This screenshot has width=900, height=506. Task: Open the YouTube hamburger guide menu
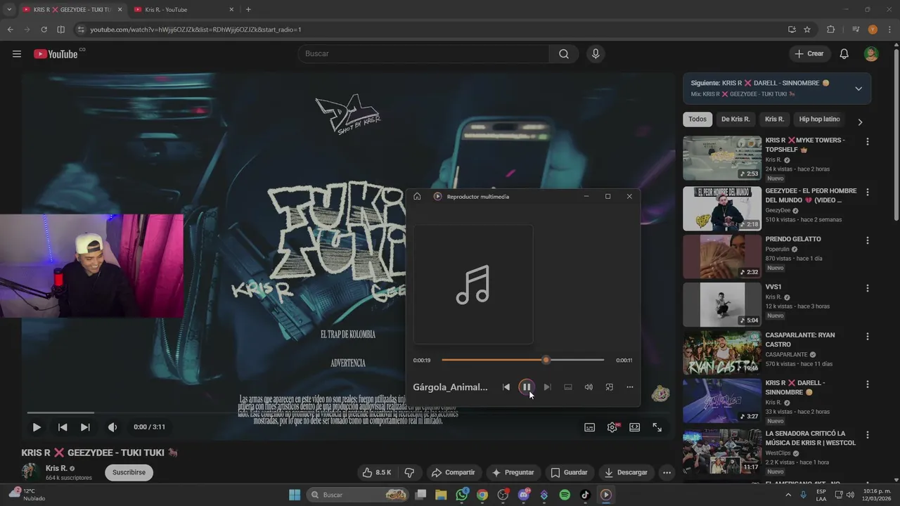17,54
